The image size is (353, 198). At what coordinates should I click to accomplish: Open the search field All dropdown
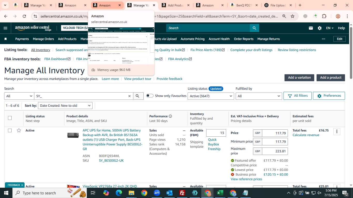(19, 96)
